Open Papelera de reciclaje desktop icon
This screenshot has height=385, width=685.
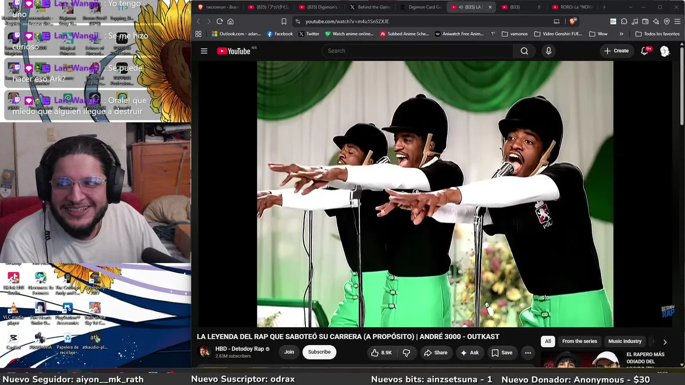click(x=67, y=343)
